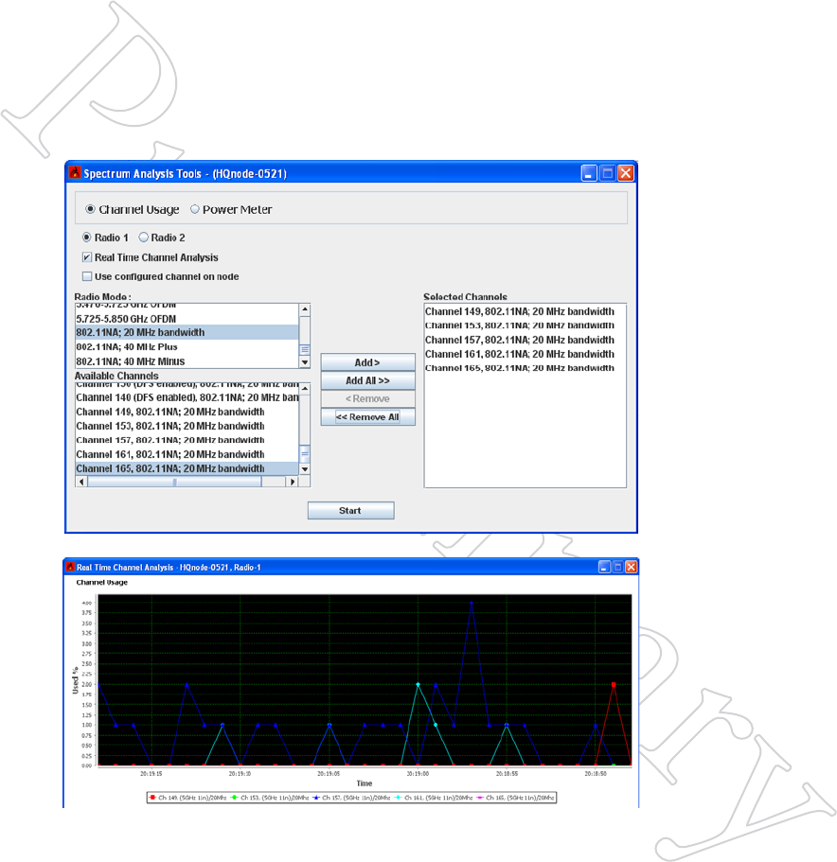Click the Ch 149 red legend entry
Image resolution: width=837 pixels, height=862 pixels.
pyautogui.click(x=188, y=797)
